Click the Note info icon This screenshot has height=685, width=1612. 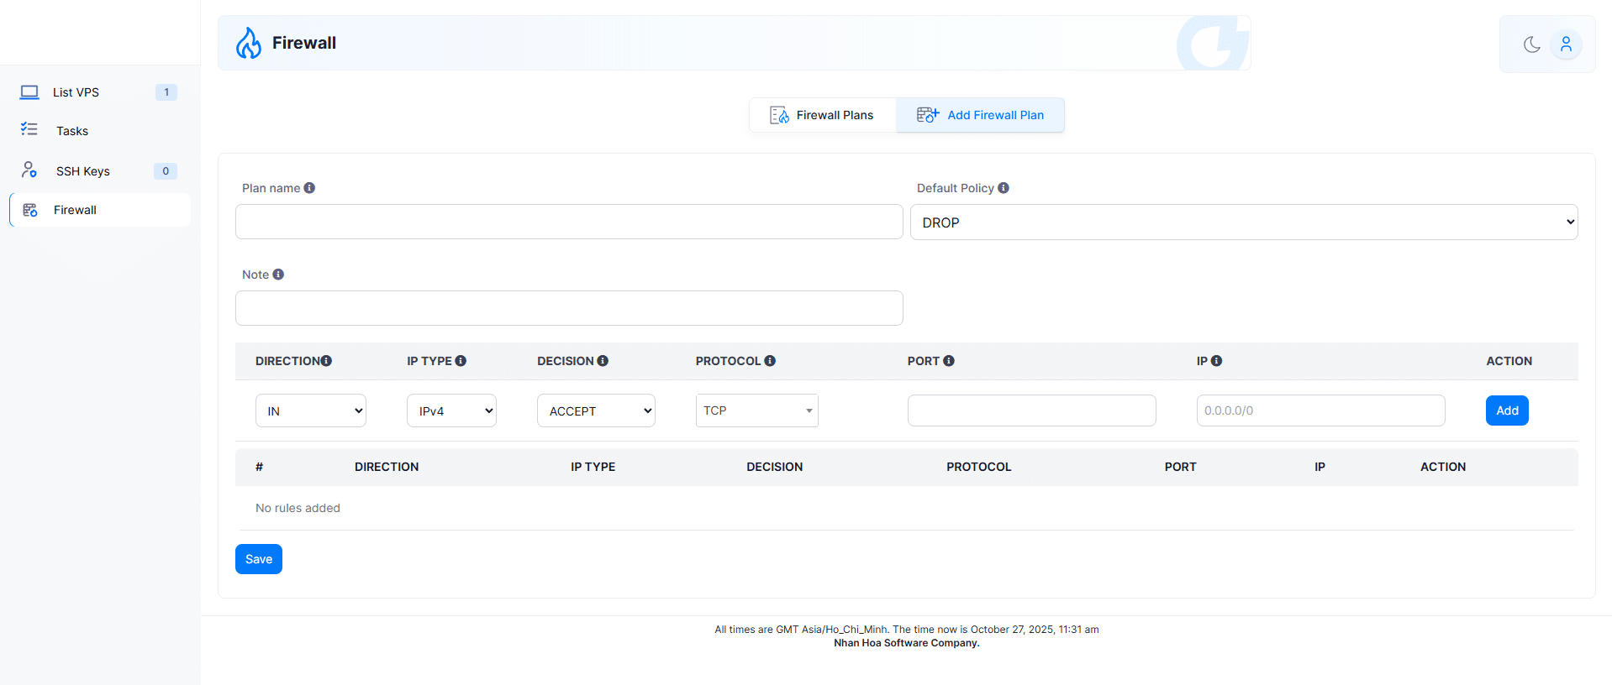pos(278,275)
